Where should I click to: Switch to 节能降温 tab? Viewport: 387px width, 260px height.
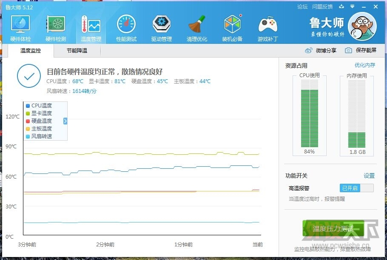(x=77, y=50)
